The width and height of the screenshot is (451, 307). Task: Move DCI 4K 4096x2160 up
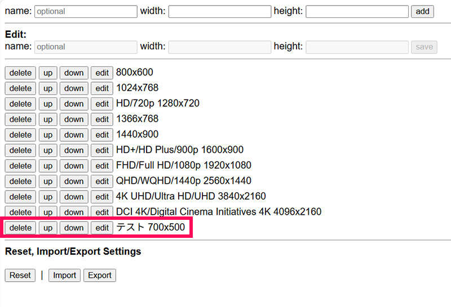pyautogui.click(x=48, y=212)
